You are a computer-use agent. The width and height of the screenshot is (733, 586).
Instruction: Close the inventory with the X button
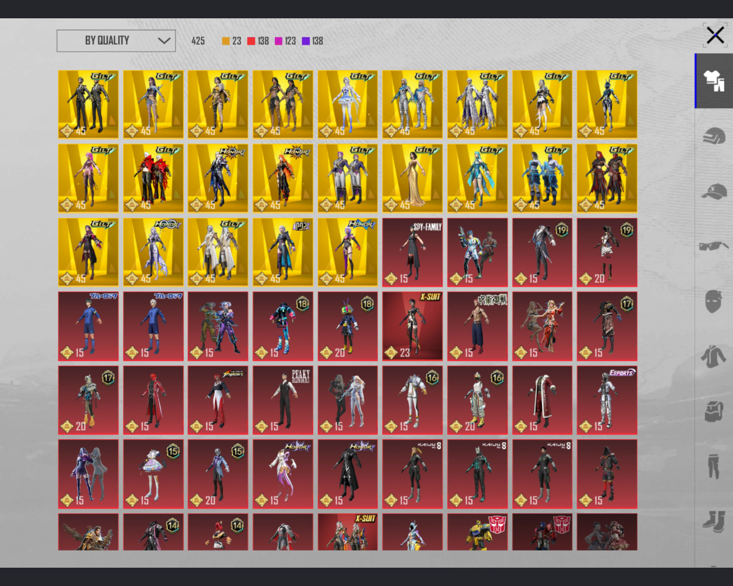pos(715,35)
